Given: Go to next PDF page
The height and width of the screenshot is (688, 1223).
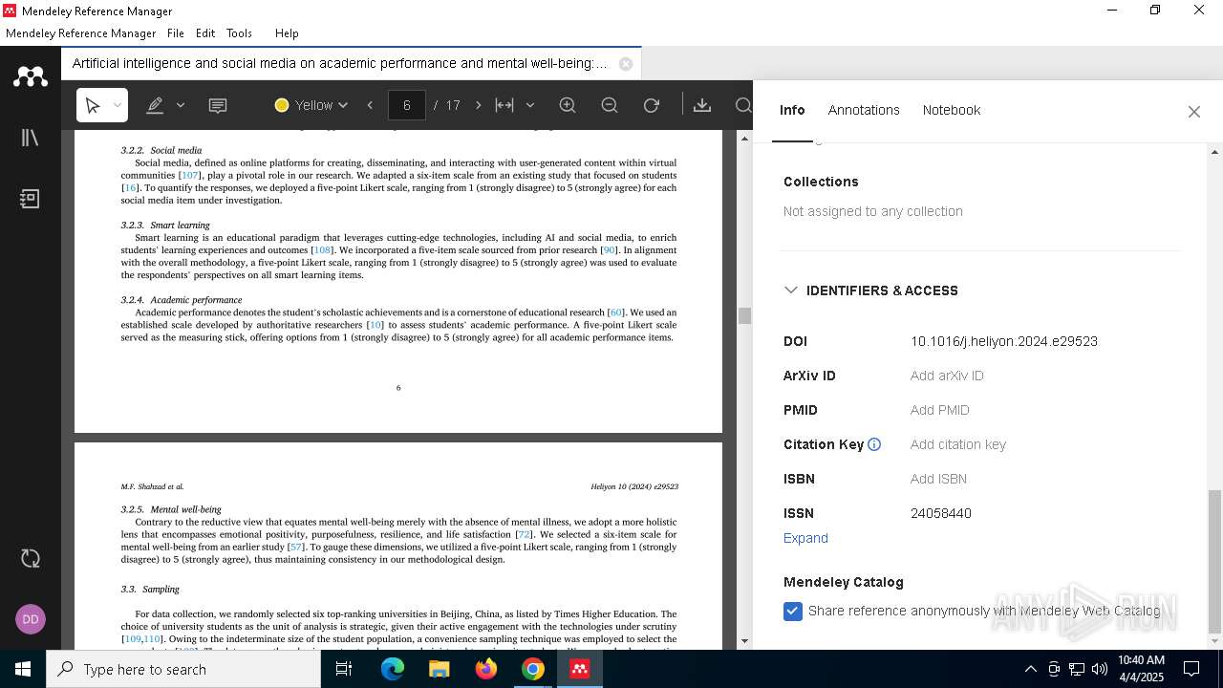Looking at the screenshot, I should pos(479,105).
